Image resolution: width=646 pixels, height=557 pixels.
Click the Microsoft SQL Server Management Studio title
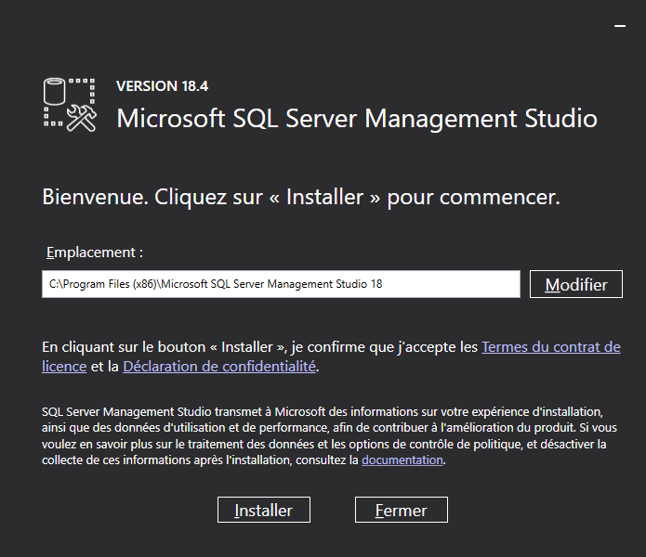[357, 119]
